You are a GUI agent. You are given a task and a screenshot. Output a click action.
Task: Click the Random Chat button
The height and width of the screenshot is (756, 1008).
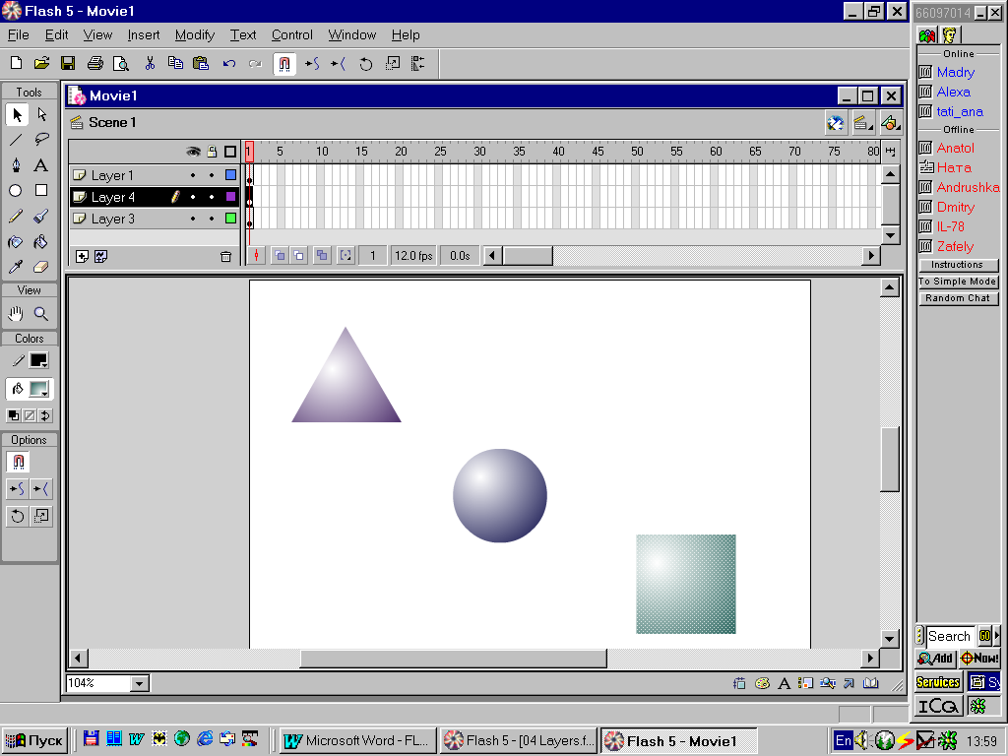(958, 298)
